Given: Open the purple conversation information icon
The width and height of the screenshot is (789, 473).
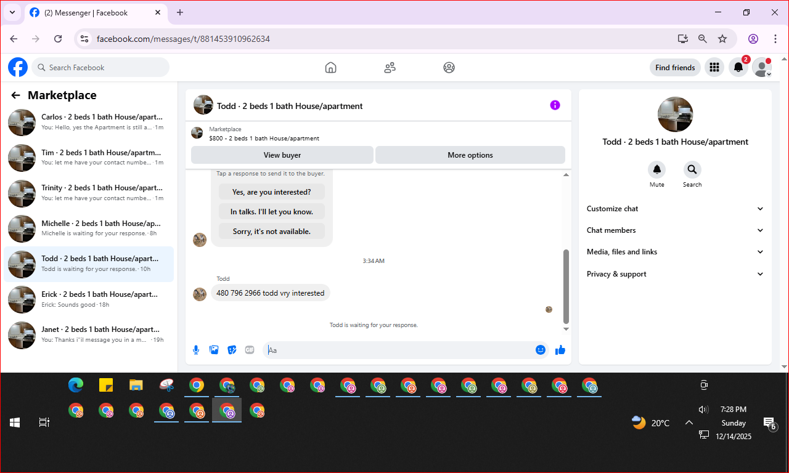Looking at the screenshot, I should pos(555,105).
